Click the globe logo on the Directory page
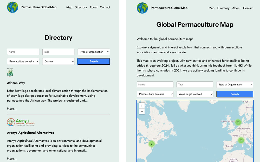Image resolution: width=260 pixels, height=162 pixels. pyautogui.click(x=12, y=7)
